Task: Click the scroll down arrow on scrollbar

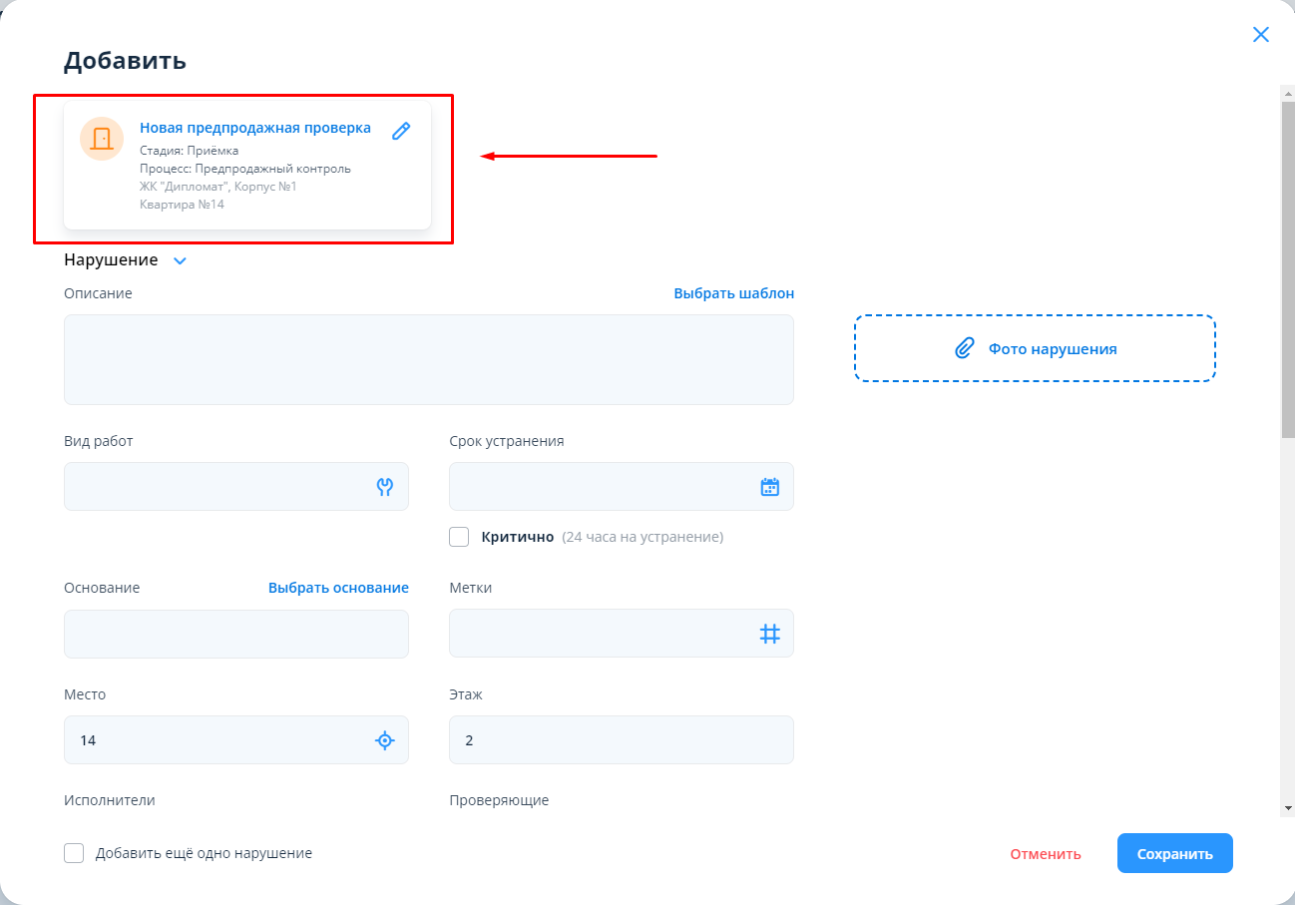Action: coord(1287,807)
